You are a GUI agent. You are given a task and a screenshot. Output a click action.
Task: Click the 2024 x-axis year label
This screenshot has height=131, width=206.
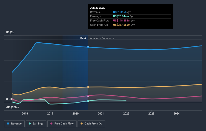coord(177,113)
